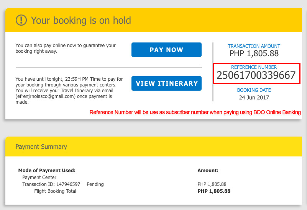Click the email address efrenjrnolasco@gmail.com
The width and height of the screenshot is (307, 210).
click(46, 96)
